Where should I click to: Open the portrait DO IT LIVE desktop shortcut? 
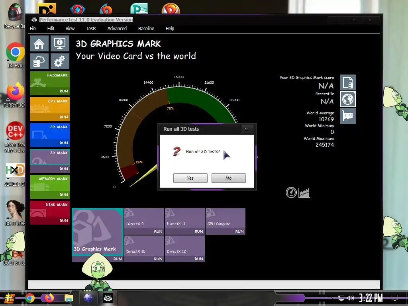click(x=15, y=213)
